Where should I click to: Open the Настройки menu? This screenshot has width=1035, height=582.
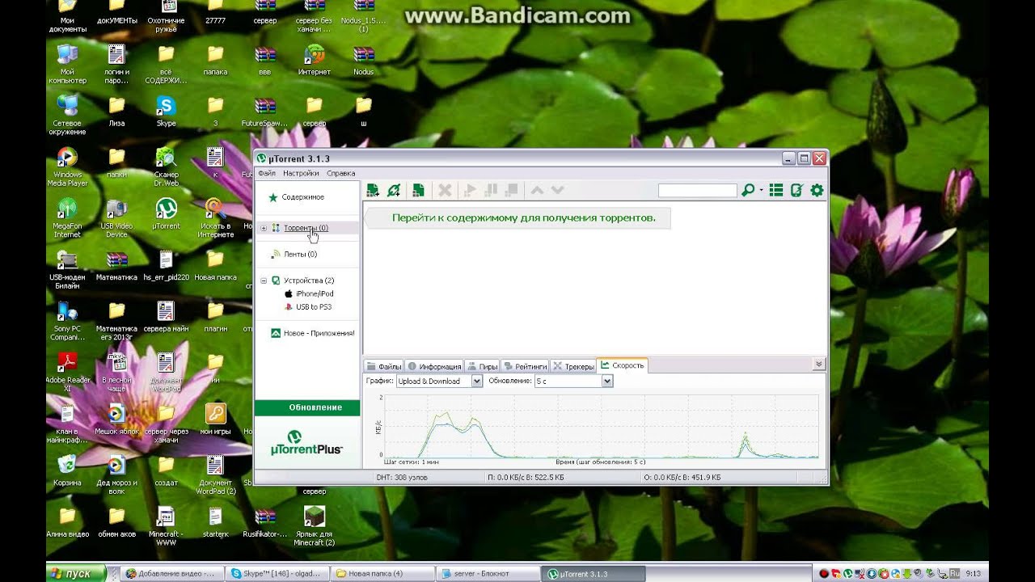coord(301,173)
